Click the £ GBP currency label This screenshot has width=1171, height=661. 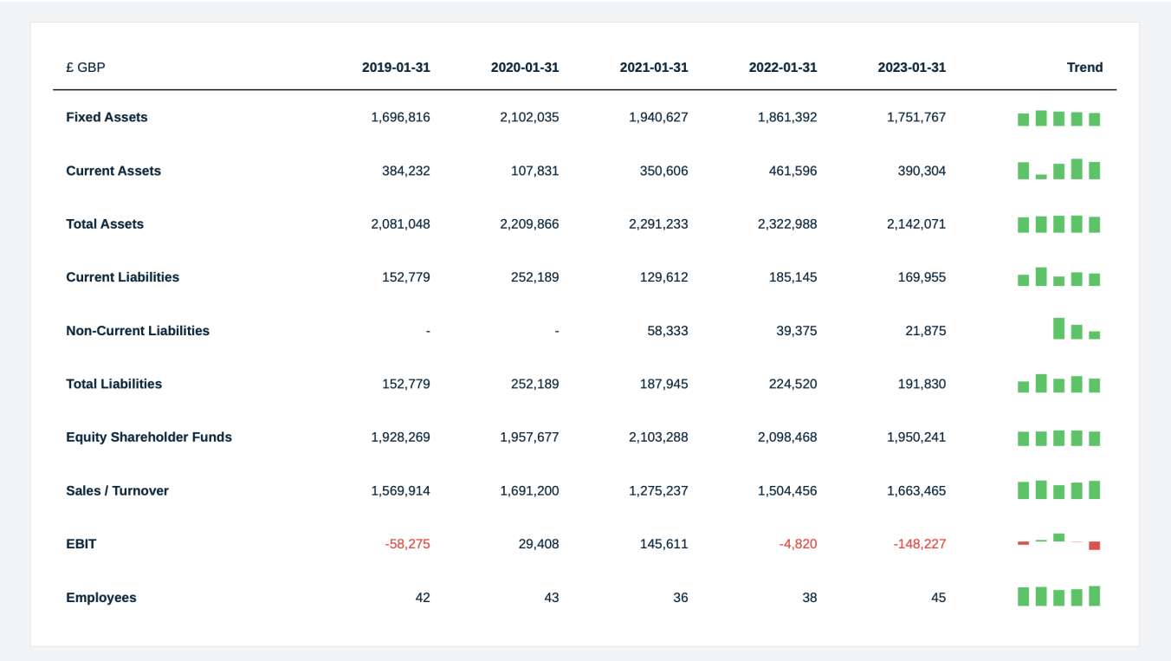point(86,68)
